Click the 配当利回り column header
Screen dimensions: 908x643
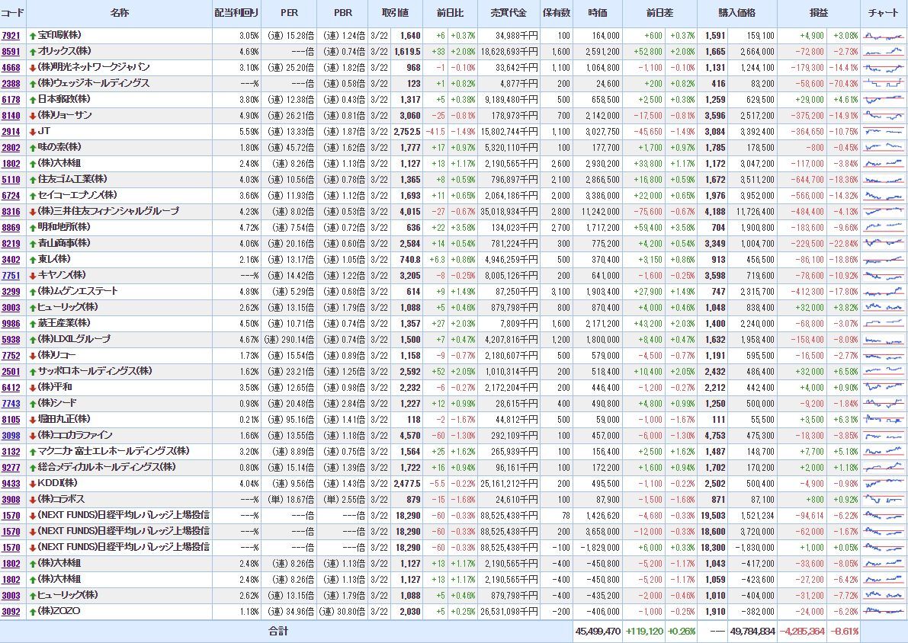(x=238, y=13)
